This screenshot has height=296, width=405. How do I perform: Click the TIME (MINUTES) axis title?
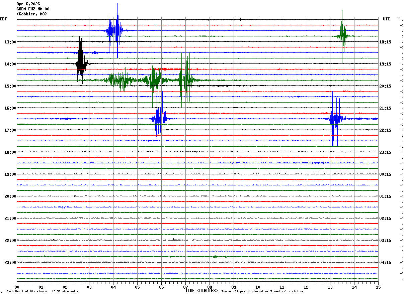coord(201,291)
